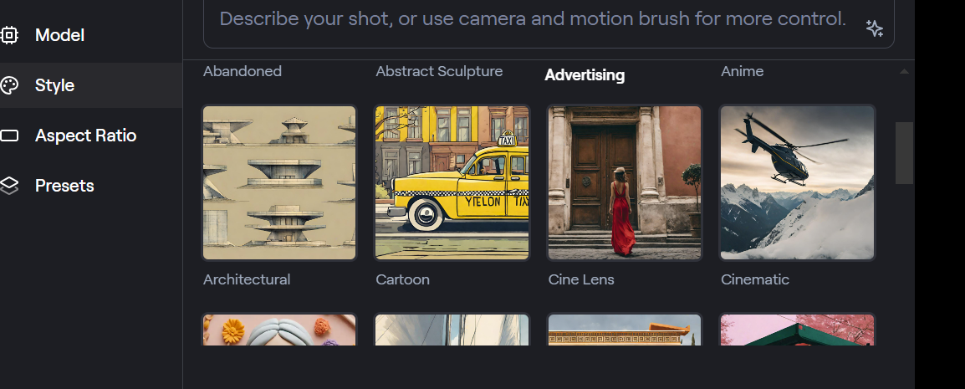Click the Abstract Sculpture style label
This screenshot has height=389, width=965.
point(439,71)
